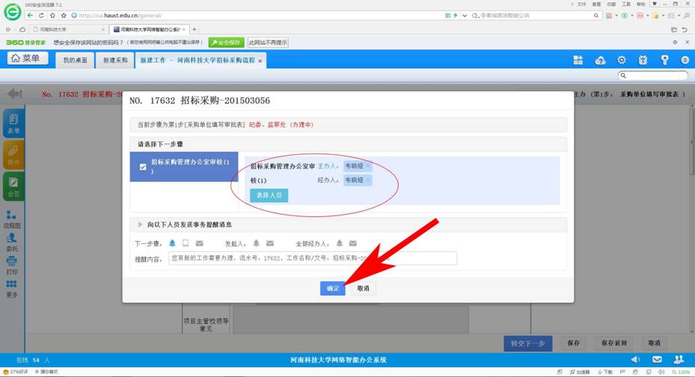Open 流程图 in the left sidebar
Viewport: 695px width, 377px height.
click(12, 218)
